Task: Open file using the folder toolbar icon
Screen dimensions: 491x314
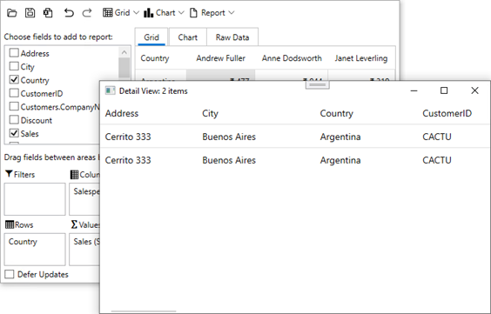Action: tap(12, 13)
